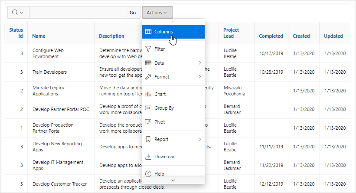The width and height of the screenshot is (356, 193).
Task: Open the Report submenu arrow
Action: pos(199,139)
